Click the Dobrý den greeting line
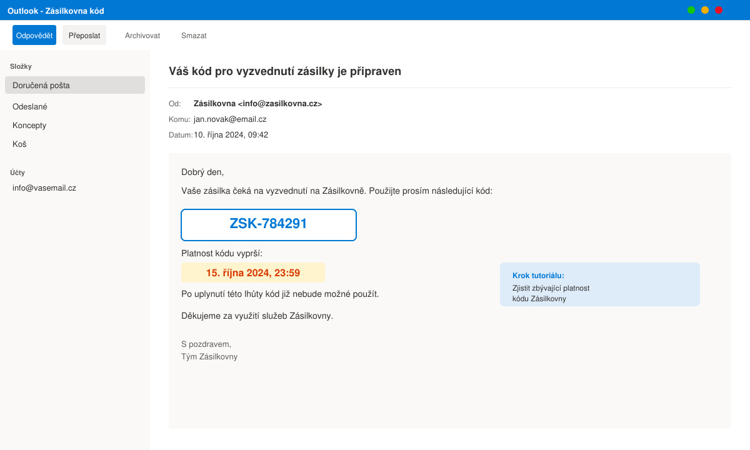This screenshot has height=450, width=750. [x=202, y=172]
